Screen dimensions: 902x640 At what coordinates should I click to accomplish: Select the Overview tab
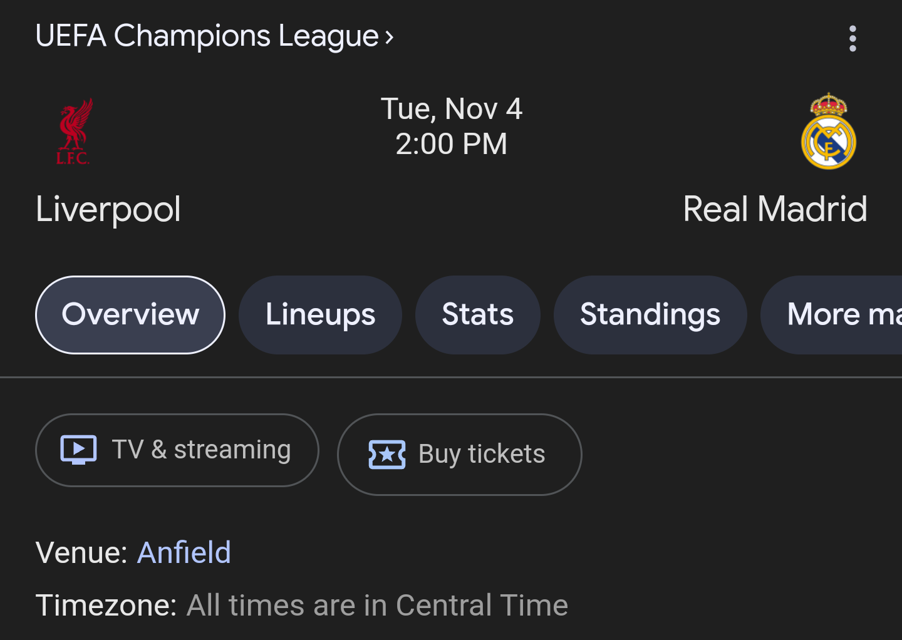pos(130,314)
